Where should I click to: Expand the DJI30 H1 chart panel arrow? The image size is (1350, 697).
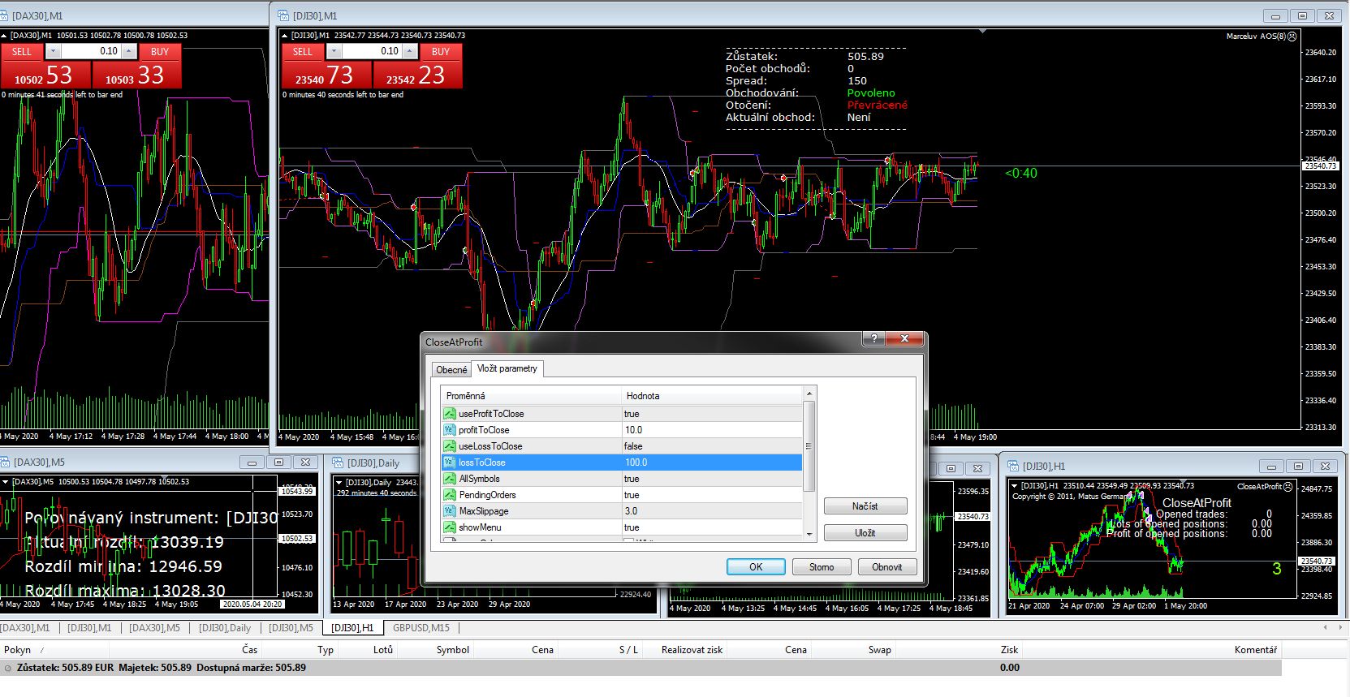click(1014, 486)
